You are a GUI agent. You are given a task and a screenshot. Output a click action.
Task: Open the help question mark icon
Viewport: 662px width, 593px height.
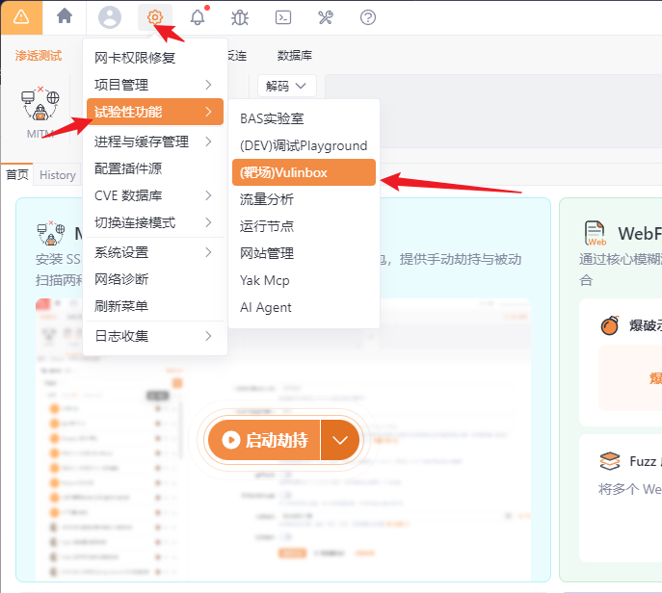pyautogui.click(x=368, y=17)
